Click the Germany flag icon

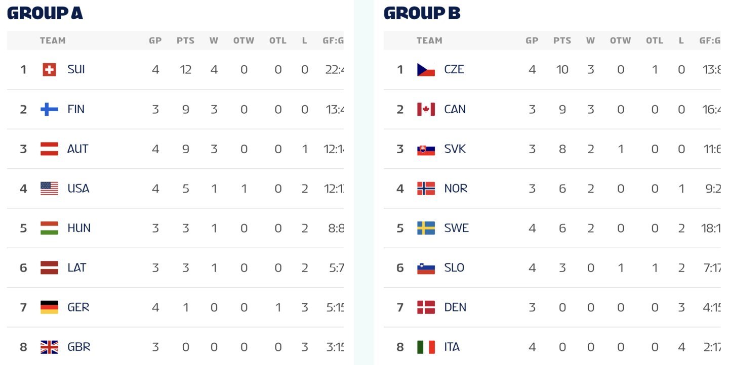[x=49, y=307]
